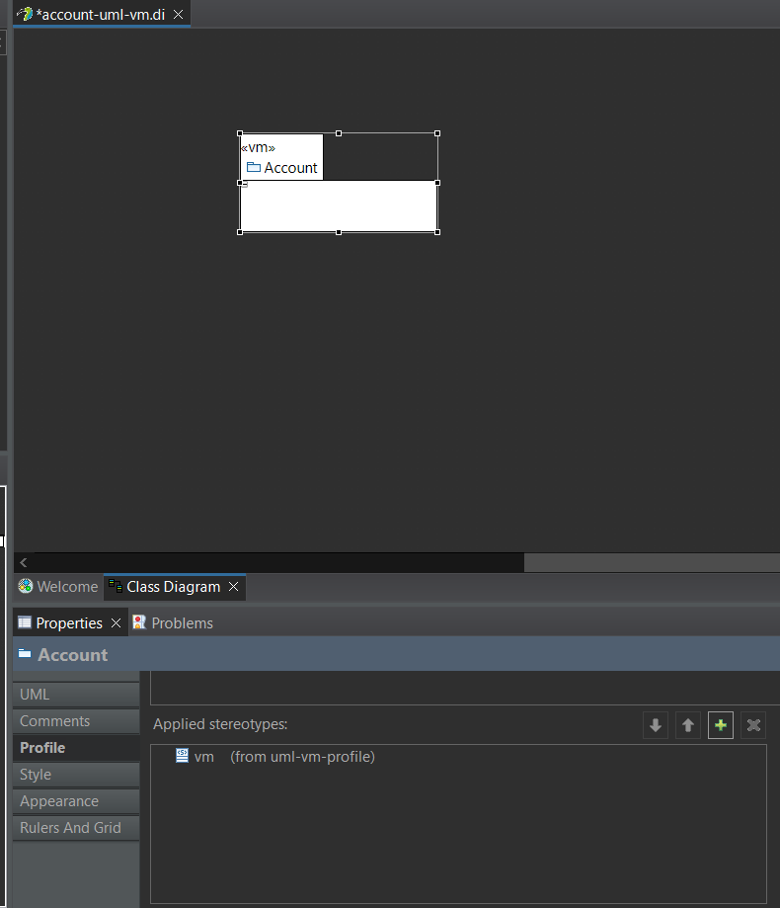Click the Class Diagram tab icon
This screenshot has width=780, height=908.
click(x=116, y=586)
